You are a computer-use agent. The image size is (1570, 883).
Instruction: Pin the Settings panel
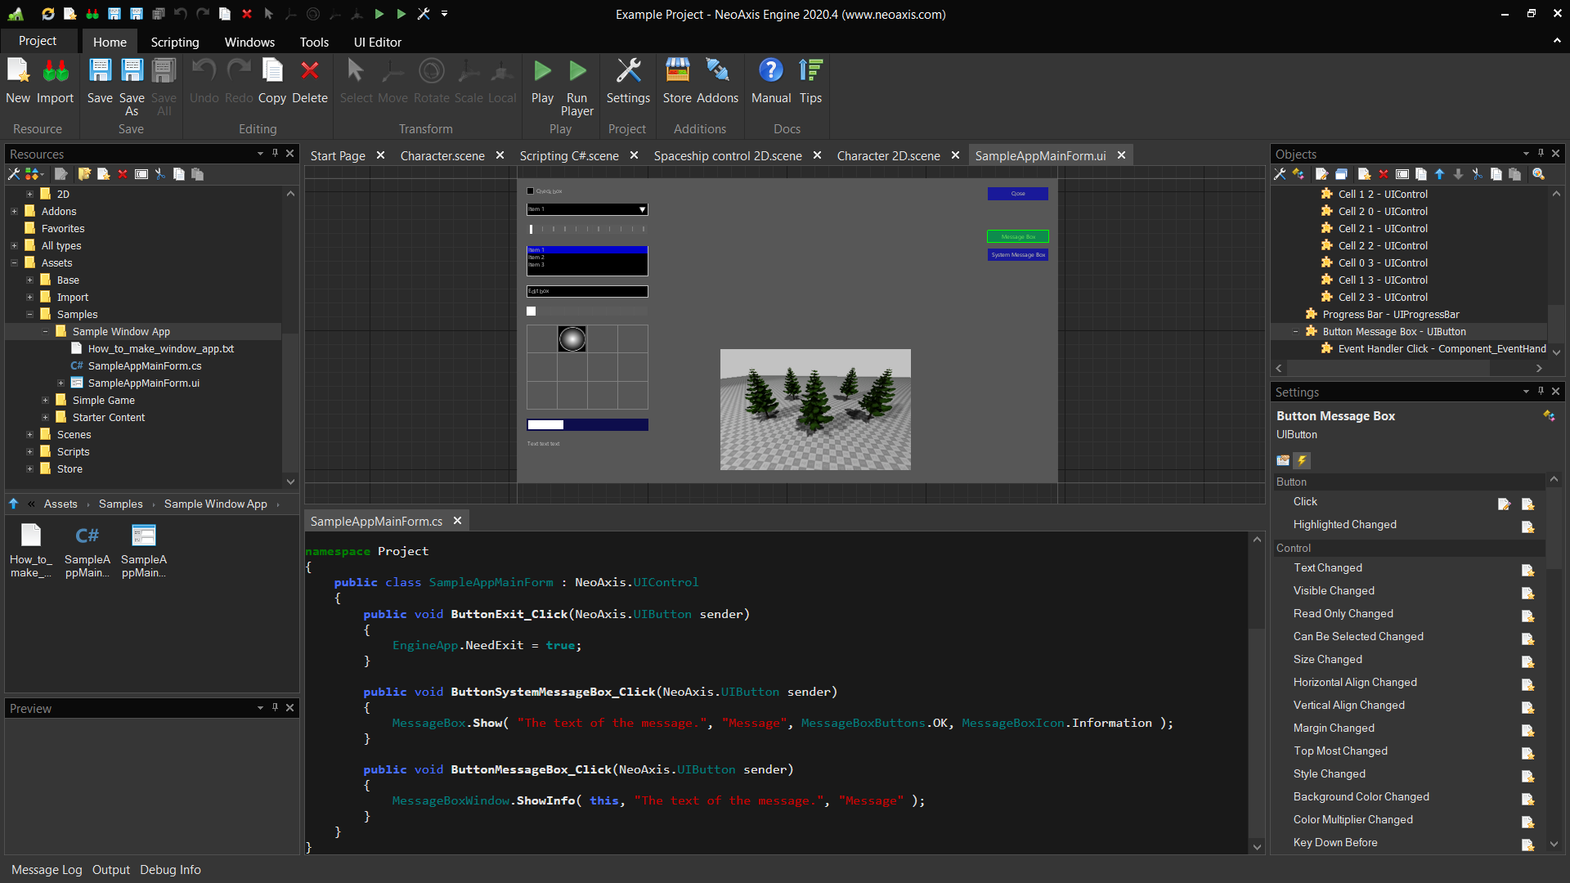point(1541,392)
